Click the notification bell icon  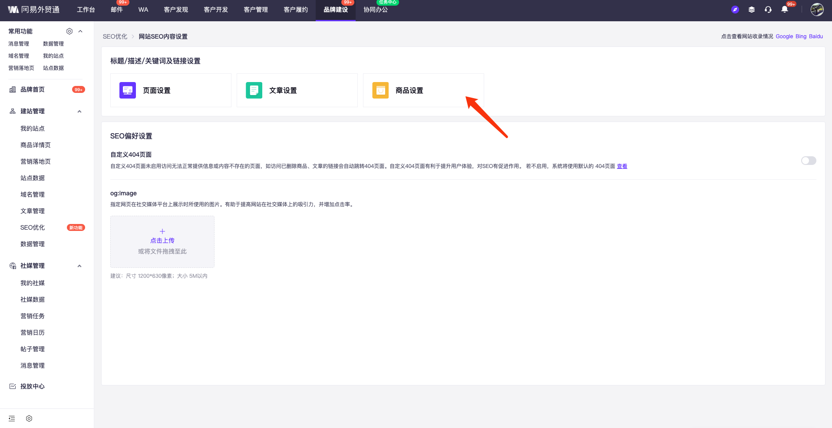click(x=784, y=10)
